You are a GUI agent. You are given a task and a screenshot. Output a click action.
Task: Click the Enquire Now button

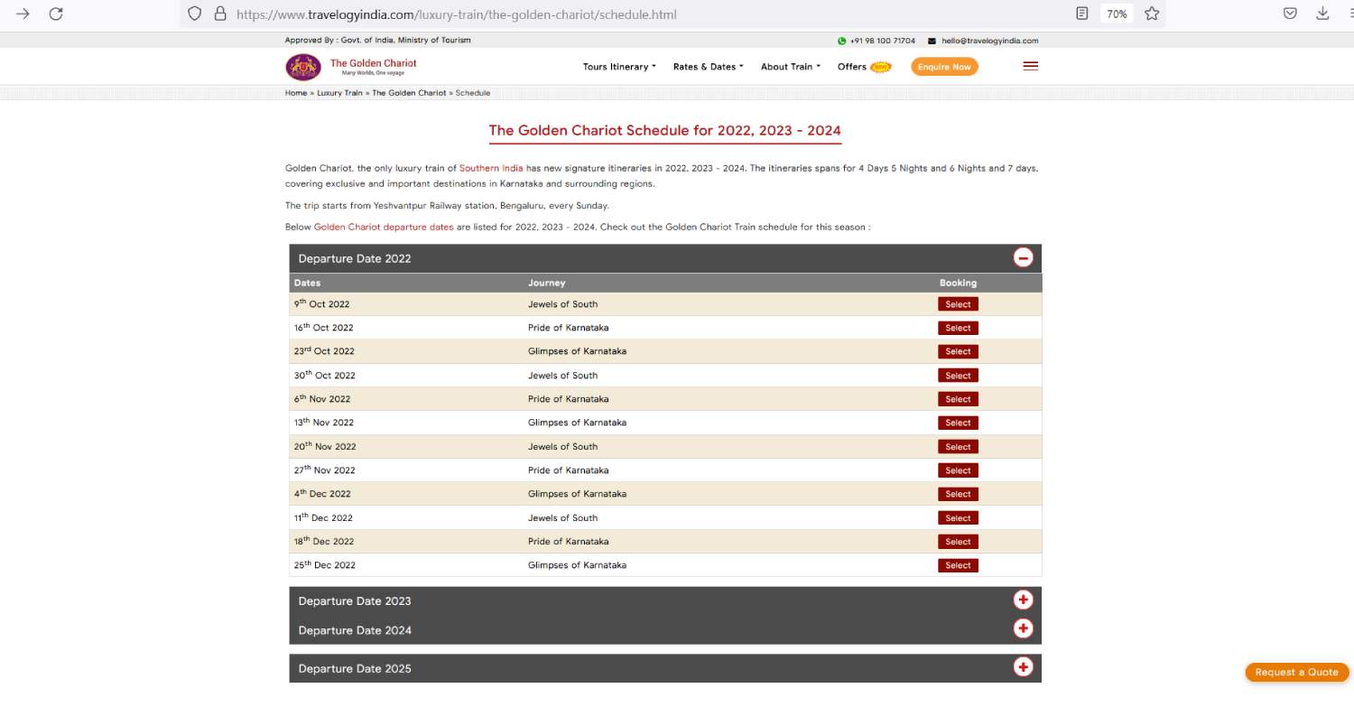click(x=944, y=67)
